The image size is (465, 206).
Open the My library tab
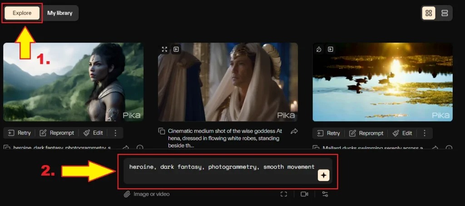click(60, 13)
